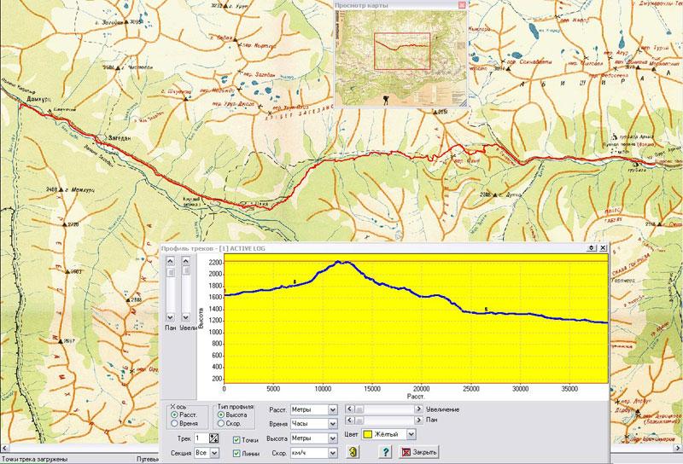Open the track selection picker beside Трек field
The height and width of the screenshot is (464, 683).
pyautogui.click(x=213, y=438)
